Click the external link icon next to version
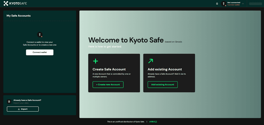 click(x=156, y=121)
